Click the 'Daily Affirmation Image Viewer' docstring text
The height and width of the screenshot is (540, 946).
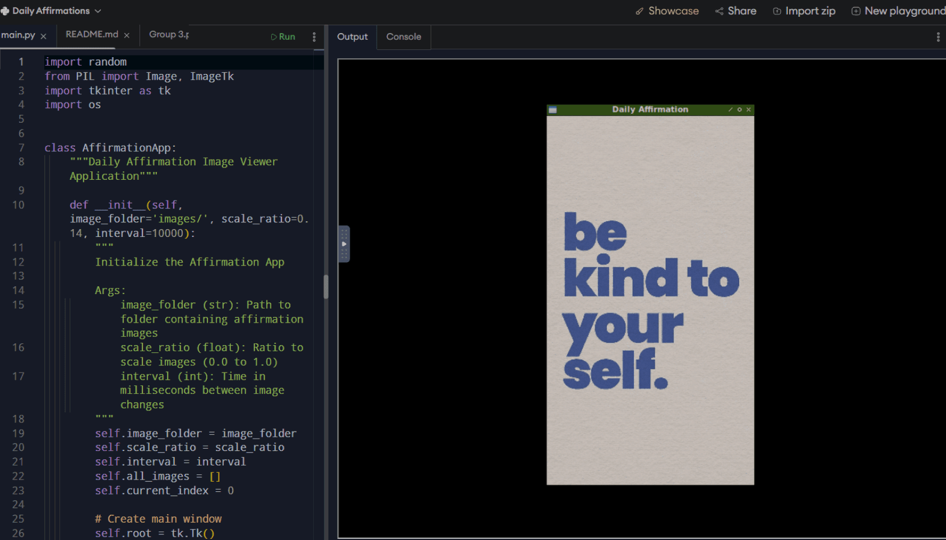coord(183,162)
